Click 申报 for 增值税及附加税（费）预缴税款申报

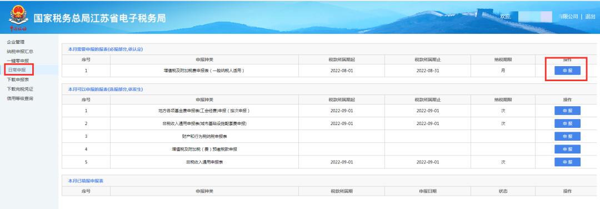pos(567,149)
